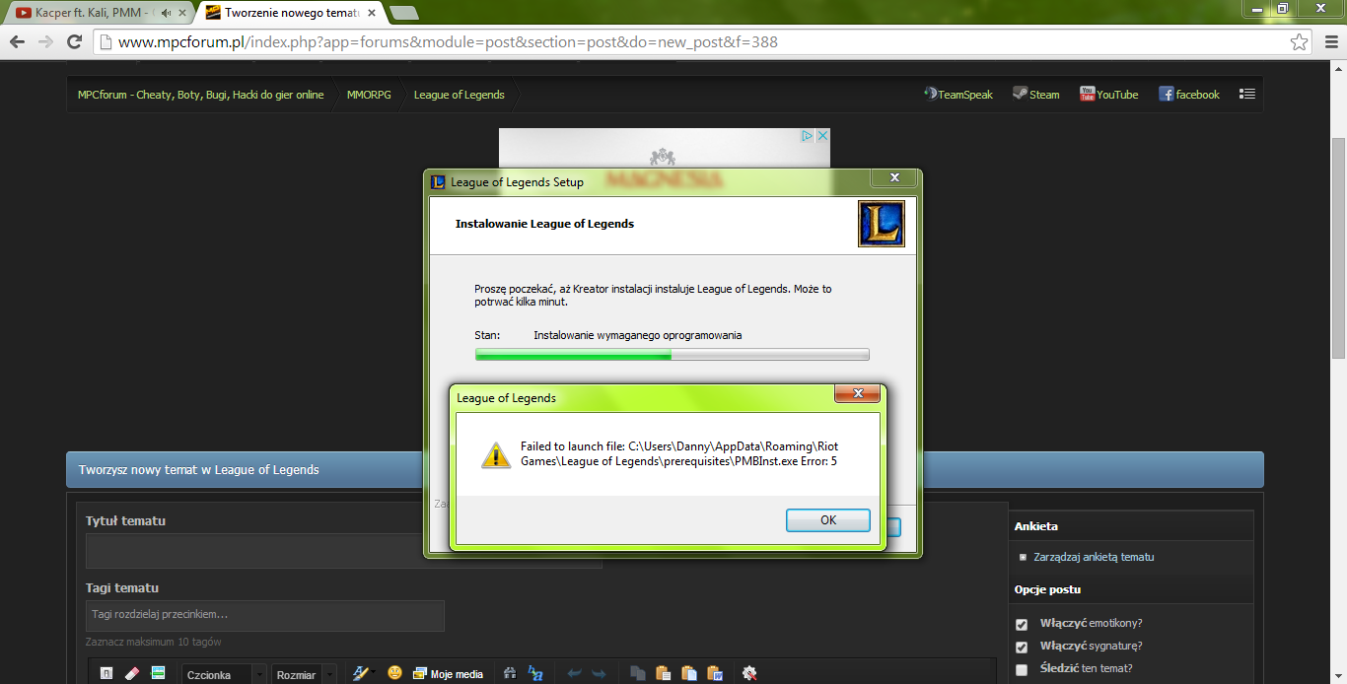Click the Tytuł tematu input field

tap(344, 551)
